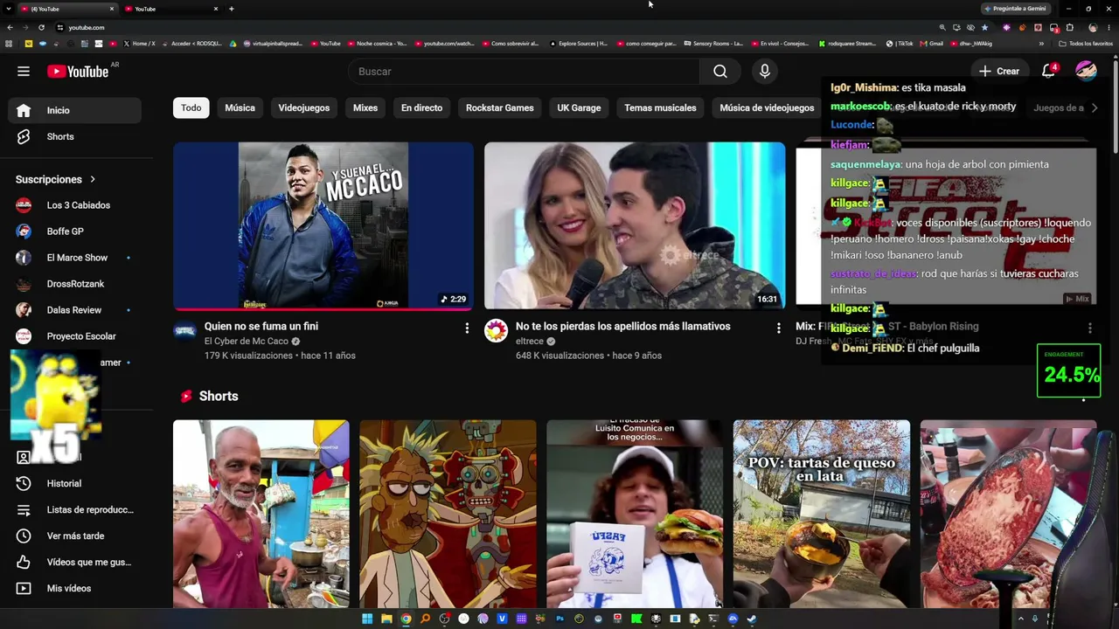Viewport: 1119px width, 629px height.
Task: Open the Proyecto Escolar subscription
Action: (74, 337)
